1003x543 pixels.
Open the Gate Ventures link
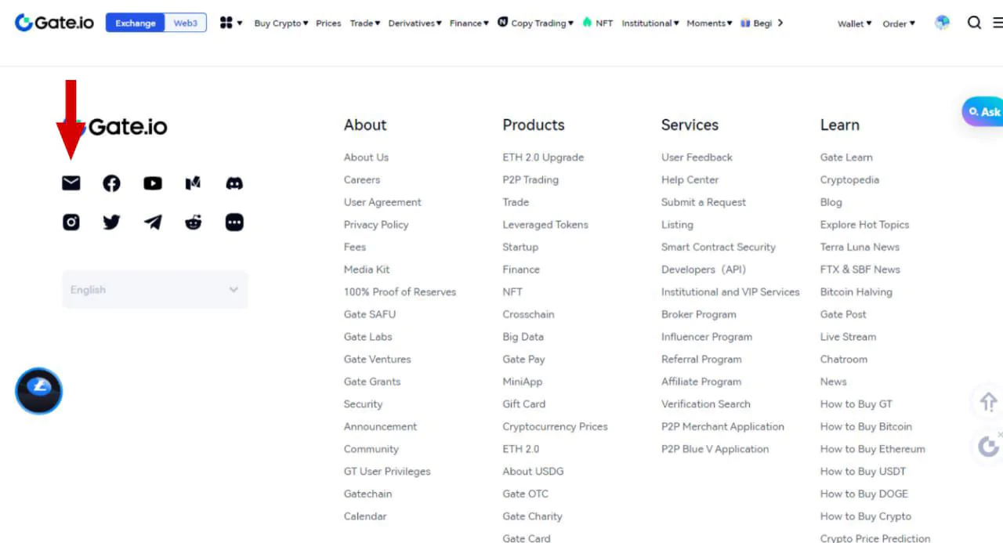click(377, 359)
